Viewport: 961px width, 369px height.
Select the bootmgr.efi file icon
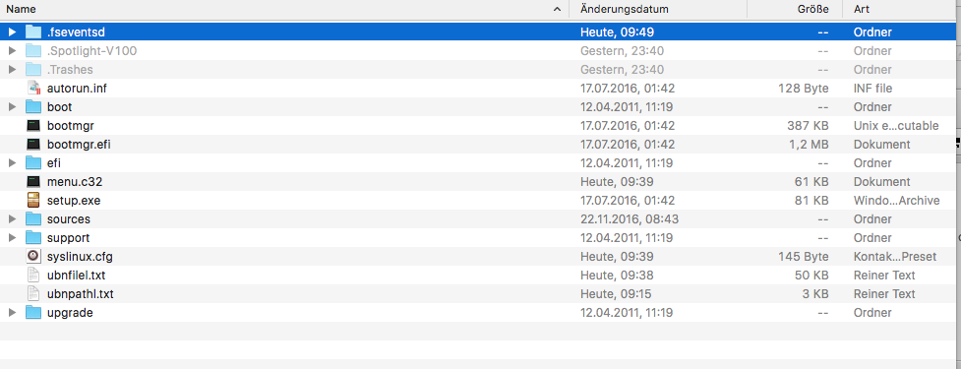33,145
